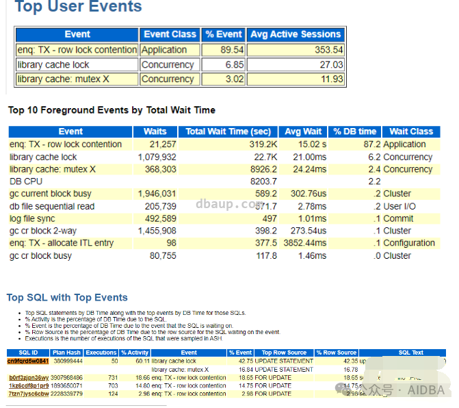Click the 'Top SQL with Top Events' heading

(67, 297)
